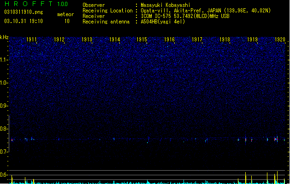
Task: Click the observer name Masayuki Kobayashi
Action: click(166, 5)
